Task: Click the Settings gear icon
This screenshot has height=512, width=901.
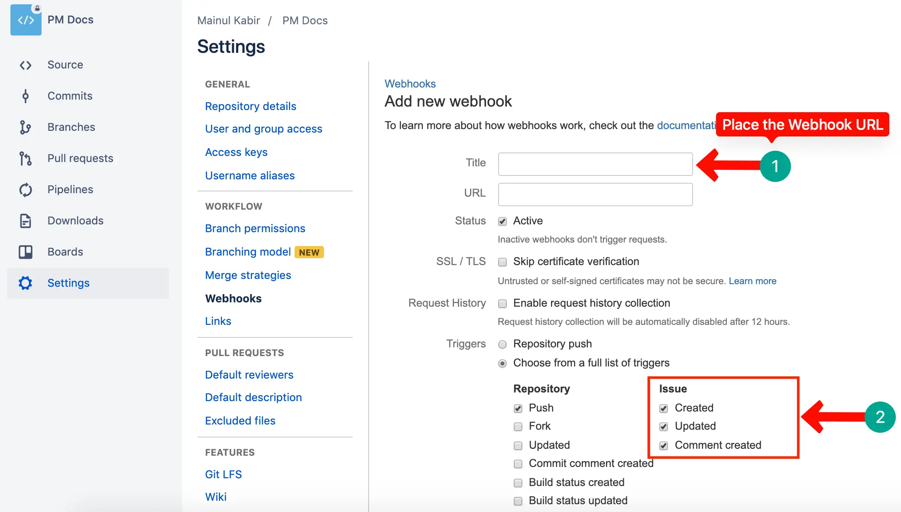Action: 25,283
